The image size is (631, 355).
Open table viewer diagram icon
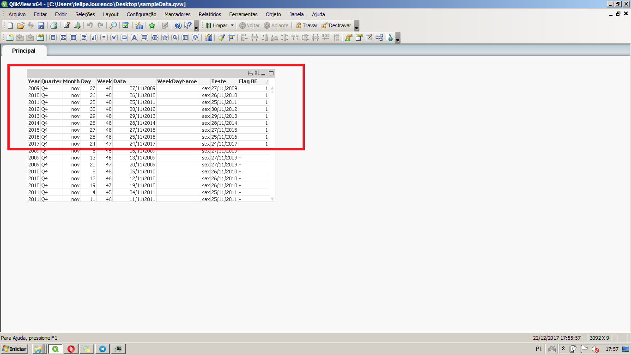379,37
